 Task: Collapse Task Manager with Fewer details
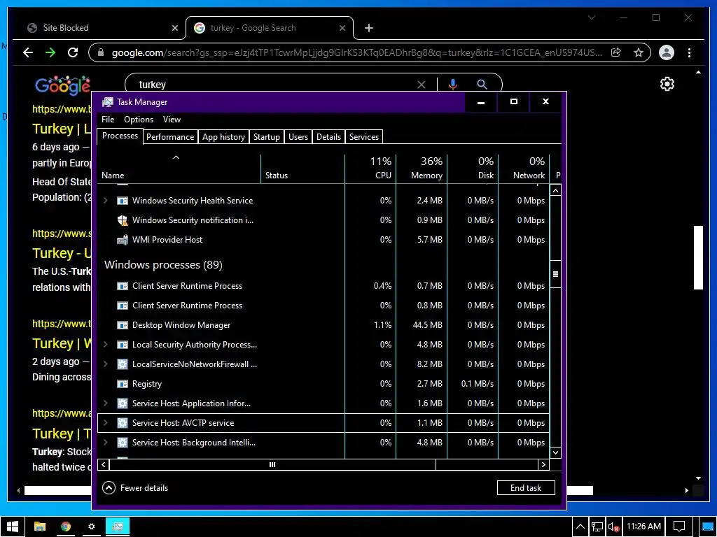(x=135, y=488)
